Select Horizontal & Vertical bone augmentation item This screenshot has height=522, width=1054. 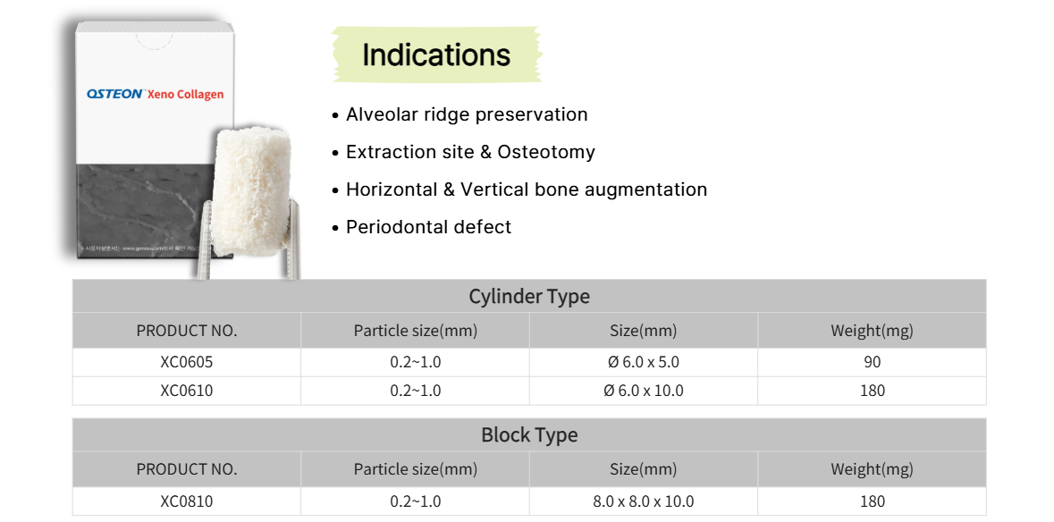pyautogui.click(x=526, y=189)
